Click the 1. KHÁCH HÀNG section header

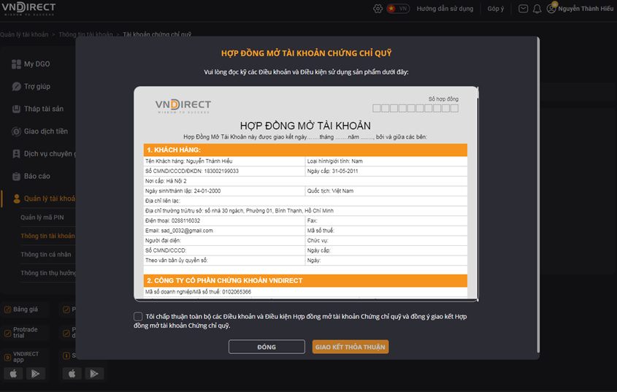pyautogui.click(x=305, y=150)
